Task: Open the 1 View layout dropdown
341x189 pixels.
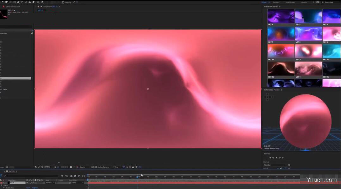Action: [x=117, y=167]
